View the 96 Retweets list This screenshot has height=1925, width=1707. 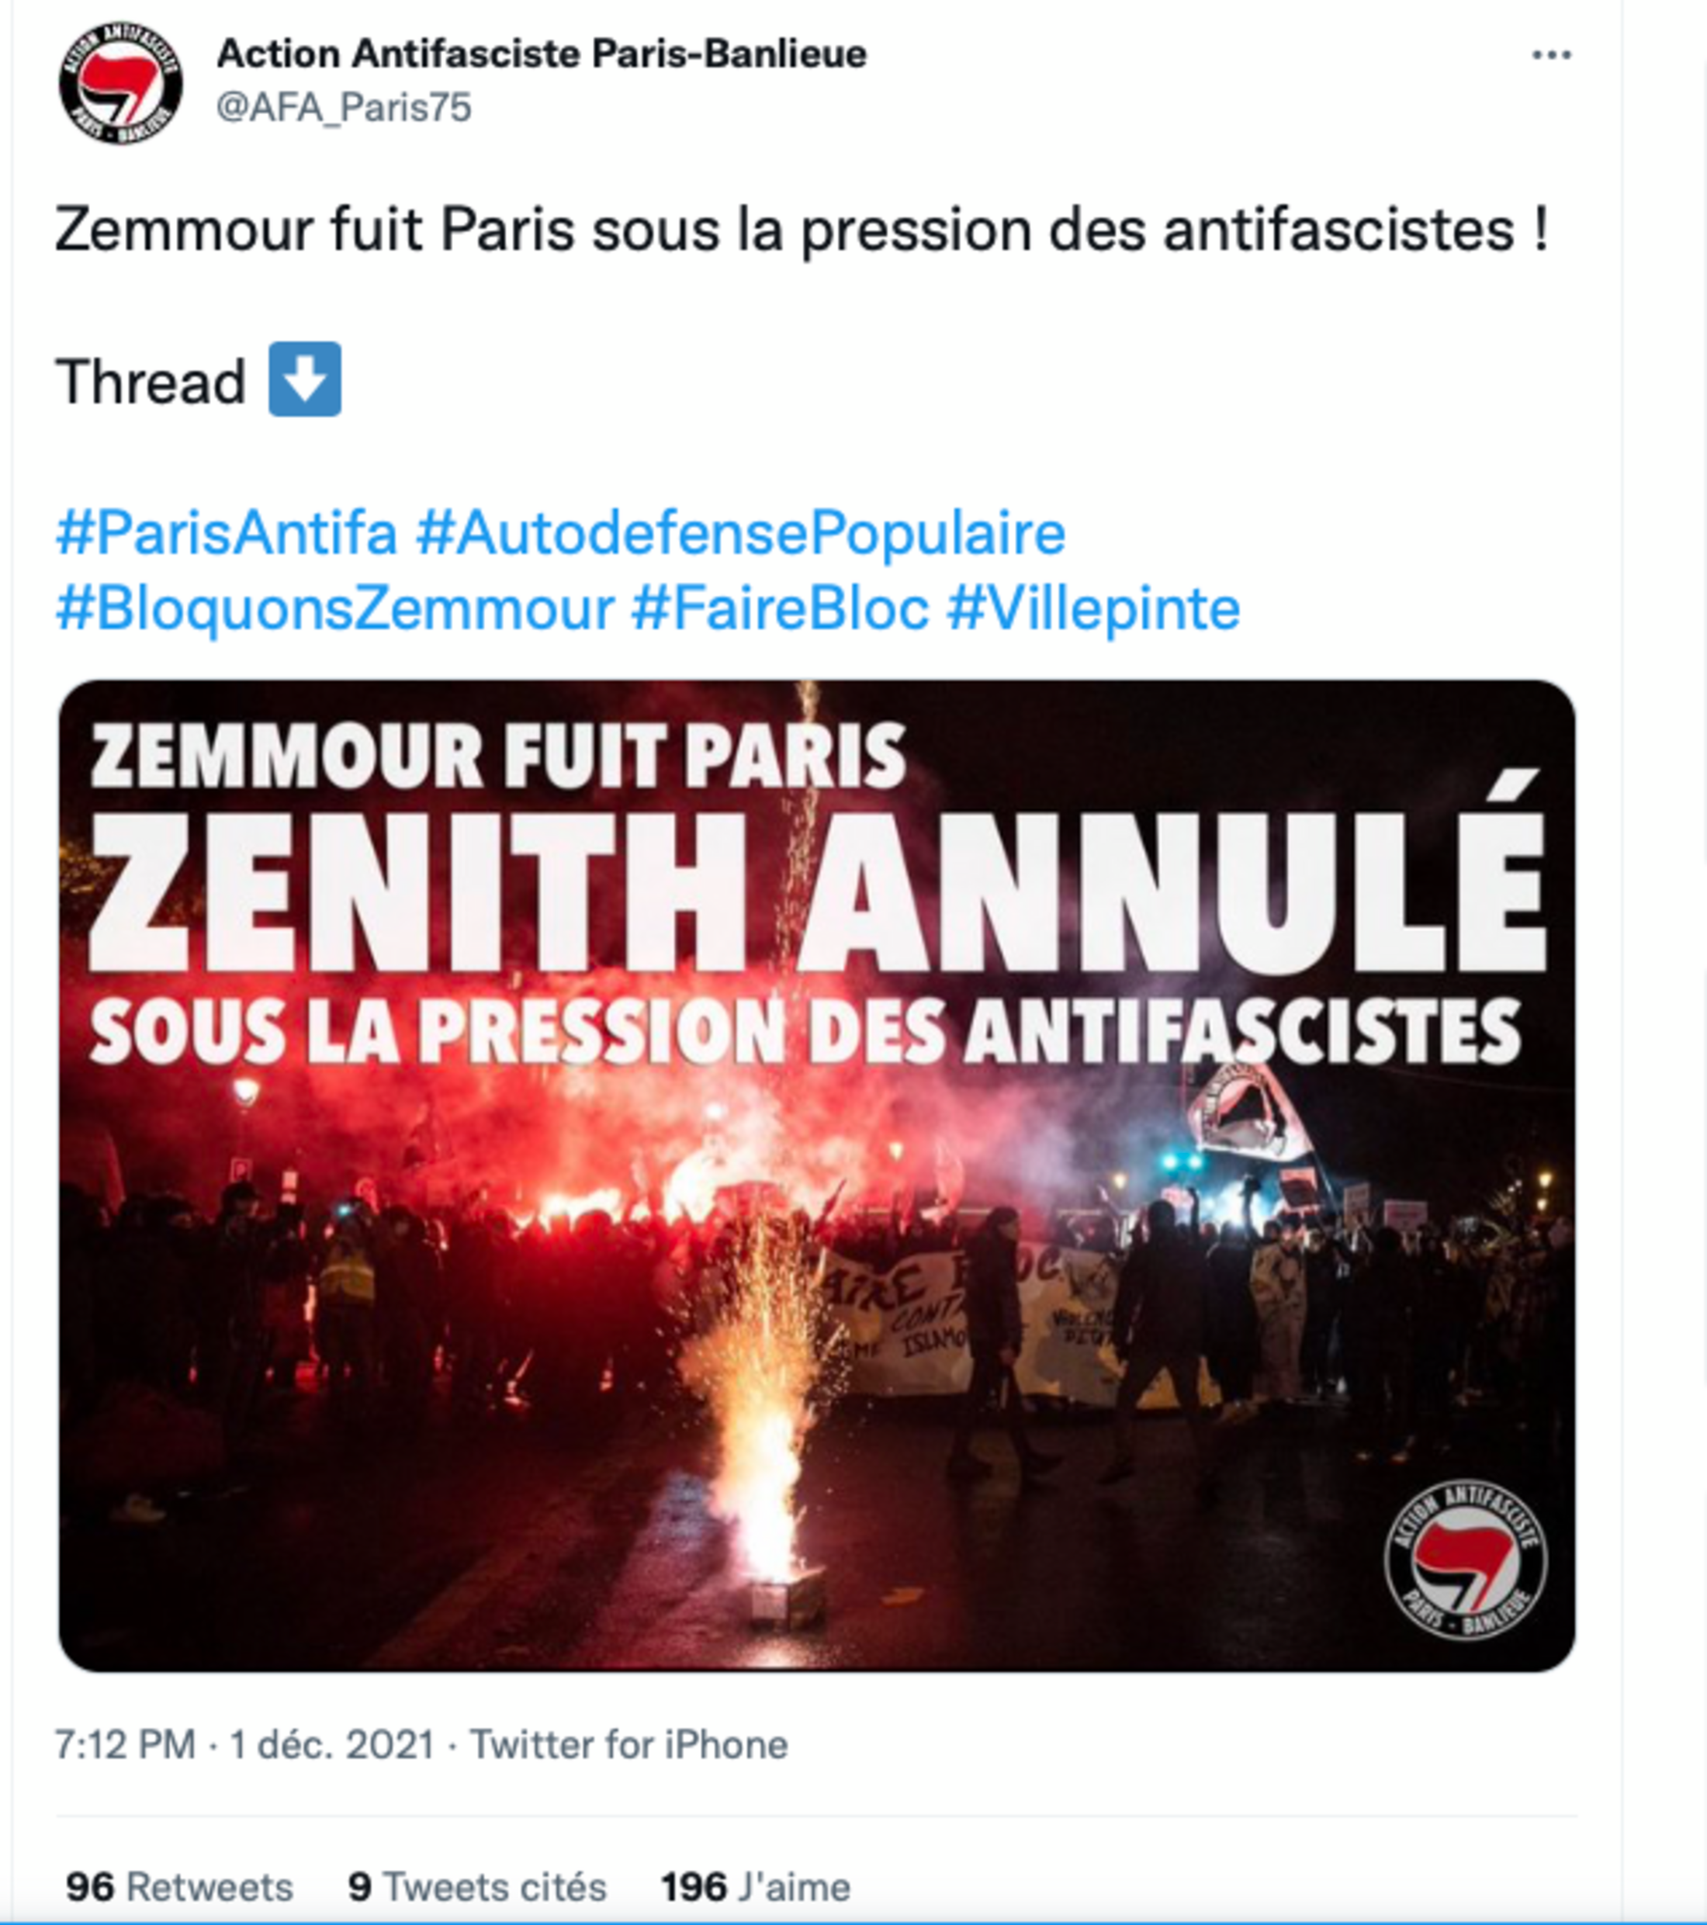179,1886
